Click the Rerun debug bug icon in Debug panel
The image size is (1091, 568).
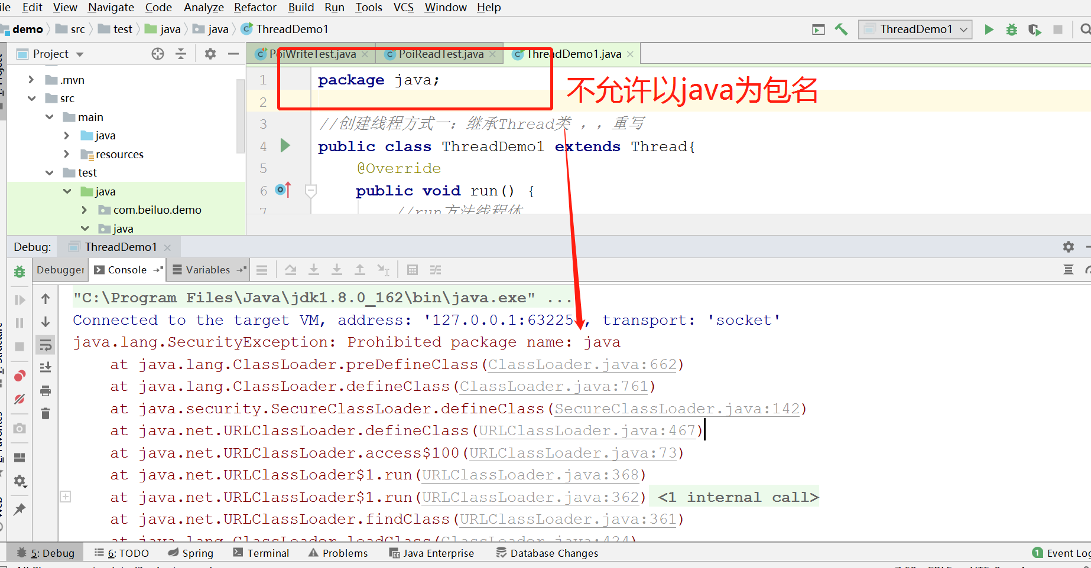pos(20,272)
